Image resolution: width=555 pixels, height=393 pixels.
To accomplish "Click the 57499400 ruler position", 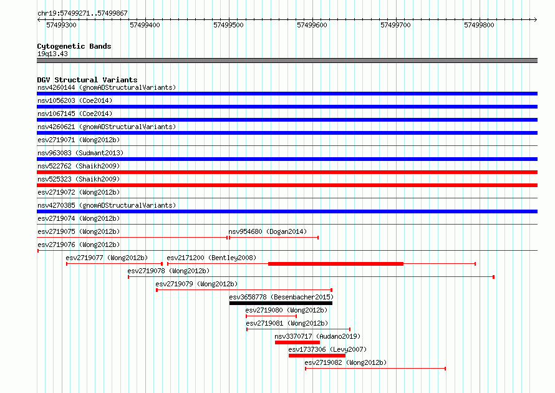I will pyautogui.click(x=145, y=25).
